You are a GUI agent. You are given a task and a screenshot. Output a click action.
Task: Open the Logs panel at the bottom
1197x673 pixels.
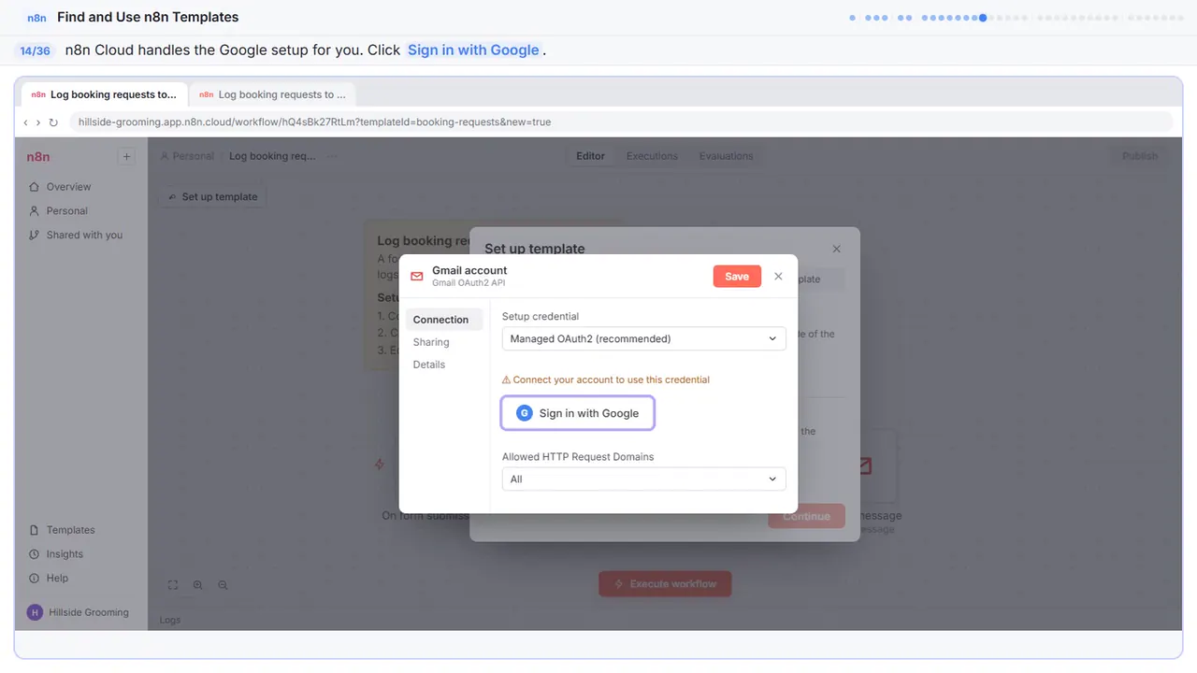point(170,620)
